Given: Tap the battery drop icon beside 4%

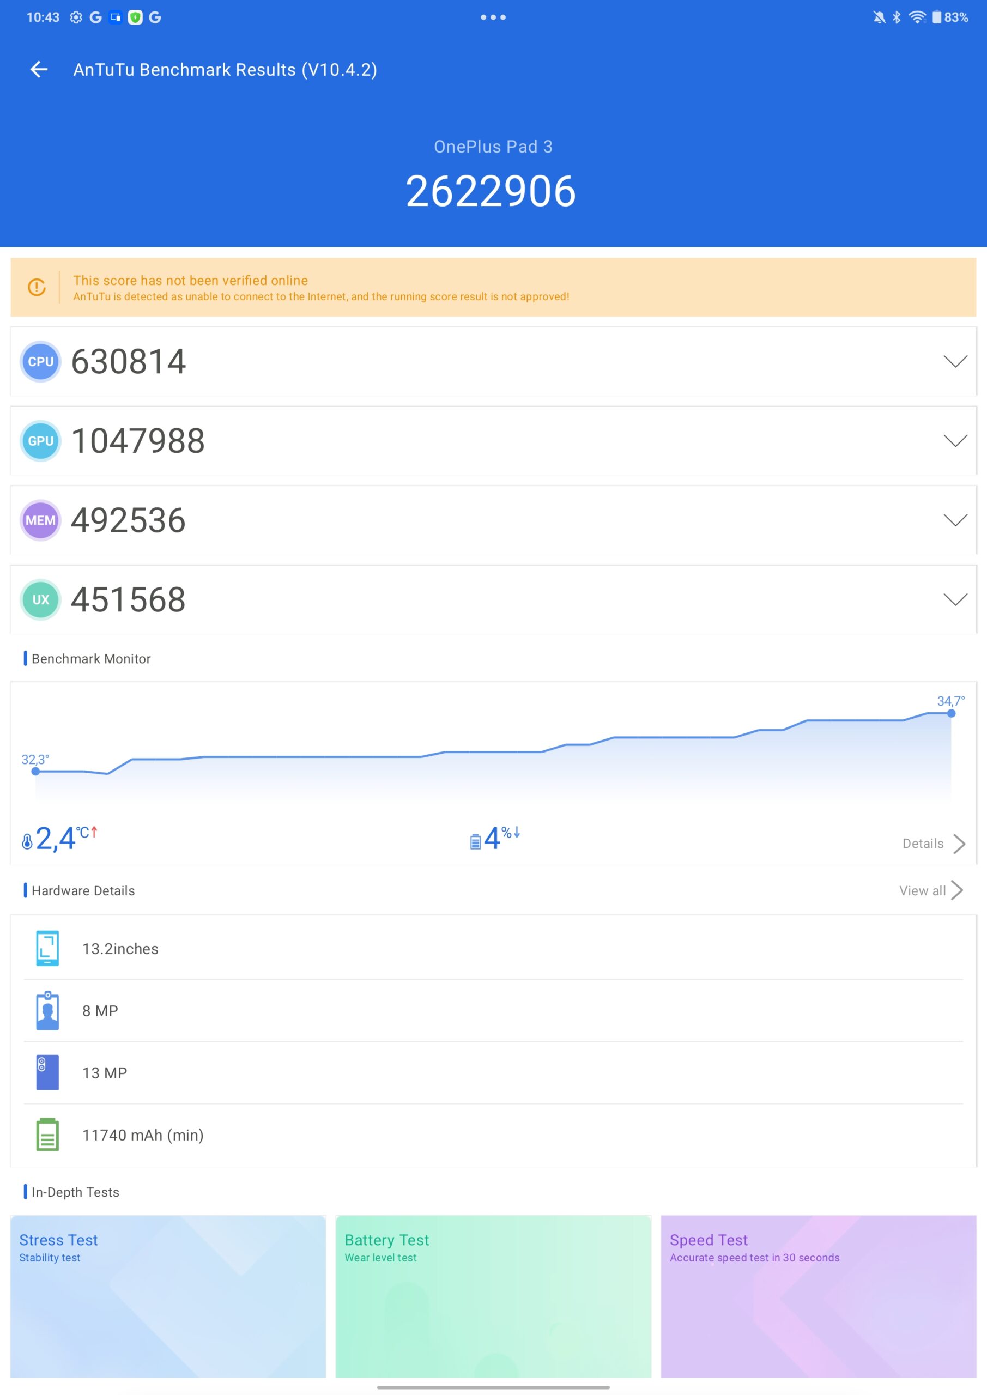Looking at the screenshot, I should coord(475,841).
